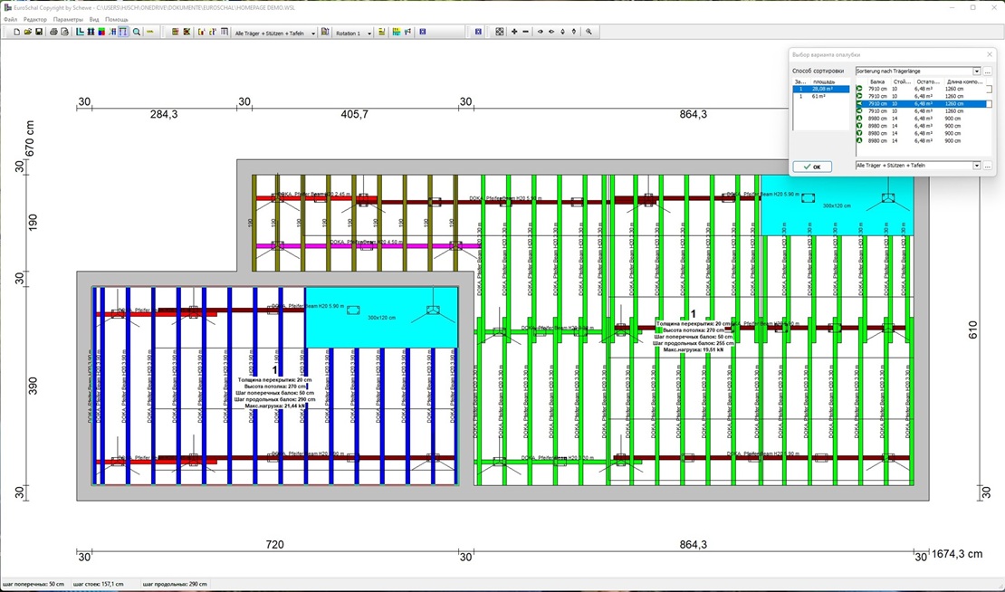The image size is (1005, 592).
Task: Open the Rotation 1 dropdown in toolbar
Action: pos(367,33)
